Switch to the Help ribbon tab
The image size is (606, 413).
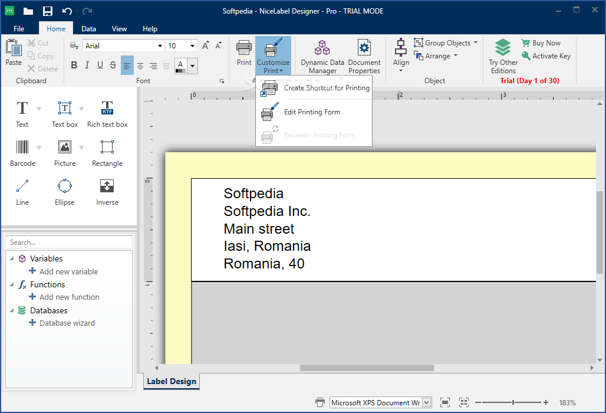point(150,29)
